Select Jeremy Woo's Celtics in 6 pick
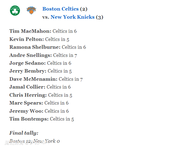The image size is (192, 149). 39,111
